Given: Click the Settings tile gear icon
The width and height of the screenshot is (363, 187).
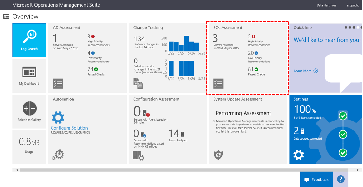Looking at the screenshot, I should (x=299, y=155).
